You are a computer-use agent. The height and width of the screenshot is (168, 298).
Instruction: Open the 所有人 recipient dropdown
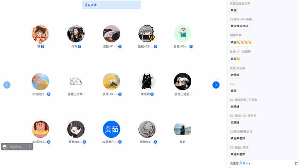pyautogui.click(x=245, y=163)
